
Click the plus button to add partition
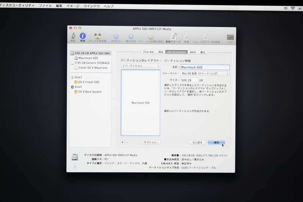(x=122, y=142)
